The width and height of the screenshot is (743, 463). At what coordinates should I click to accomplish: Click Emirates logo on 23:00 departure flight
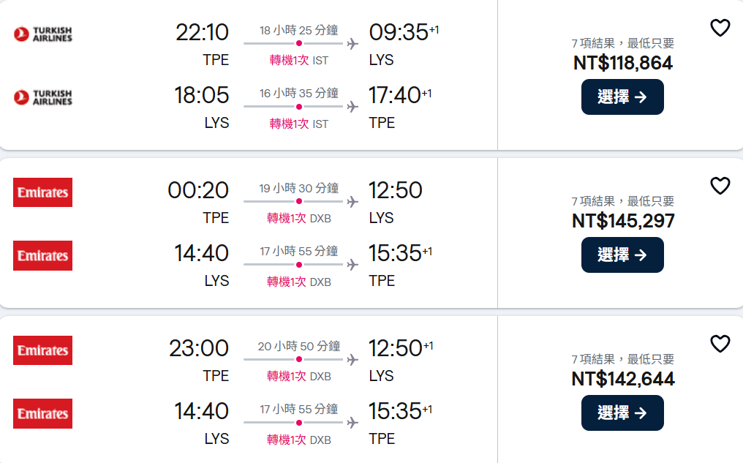point(43,350)
